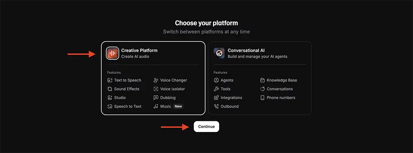
Task: Click the Voice Isolator icon
Action: (156, 89)
